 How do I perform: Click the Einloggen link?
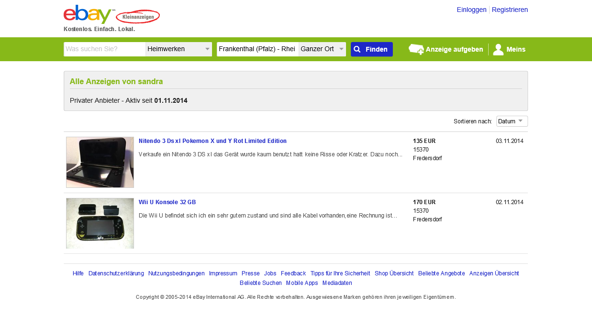(x=471, y=10)
